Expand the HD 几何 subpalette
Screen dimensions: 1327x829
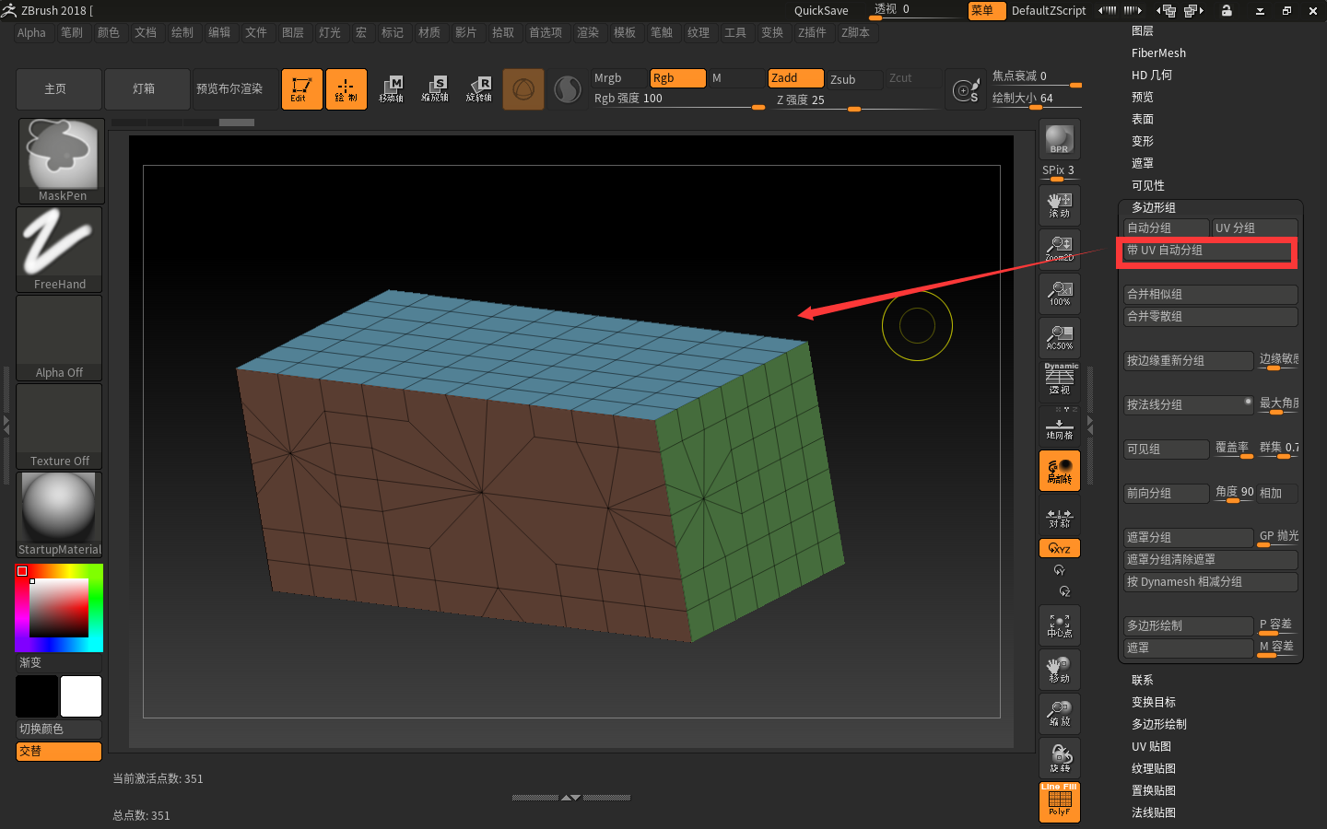1152,75
